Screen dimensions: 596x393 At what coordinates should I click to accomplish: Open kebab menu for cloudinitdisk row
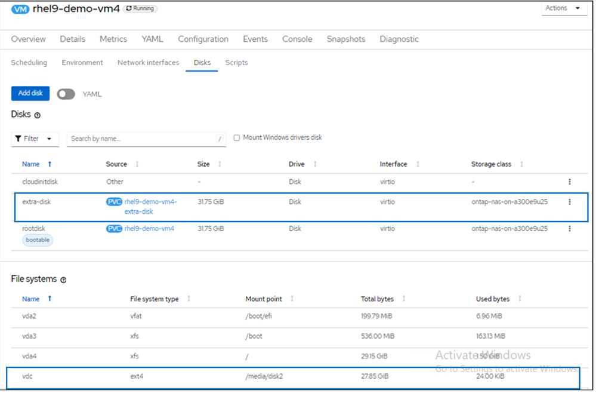pyautogui.click(x=569, y=182)
